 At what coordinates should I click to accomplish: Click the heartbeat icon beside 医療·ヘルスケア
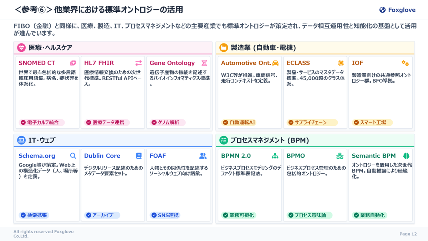(x=21, y=47)
